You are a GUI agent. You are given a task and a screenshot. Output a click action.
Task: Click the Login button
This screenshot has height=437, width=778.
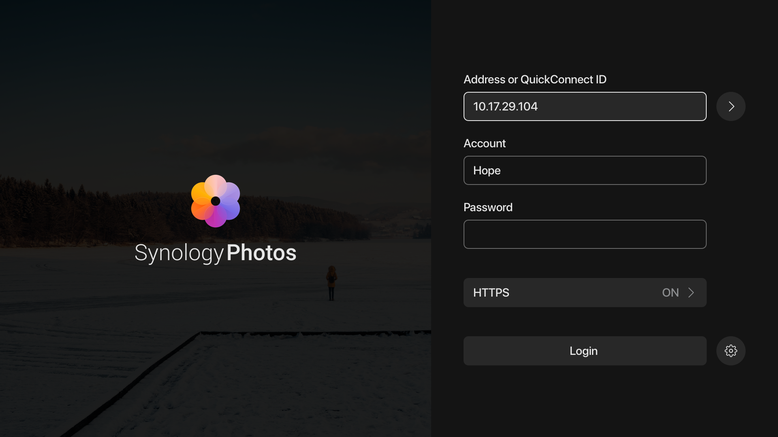click(585, 351)
